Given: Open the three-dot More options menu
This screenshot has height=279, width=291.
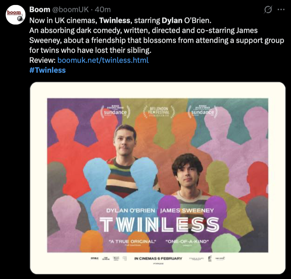Looking at the screenshot, I should (x=281, y=10).
